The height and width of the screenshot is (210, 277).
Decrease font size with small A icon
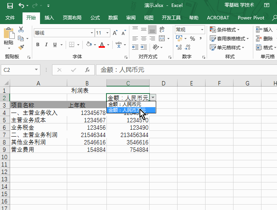coord(124,33)
